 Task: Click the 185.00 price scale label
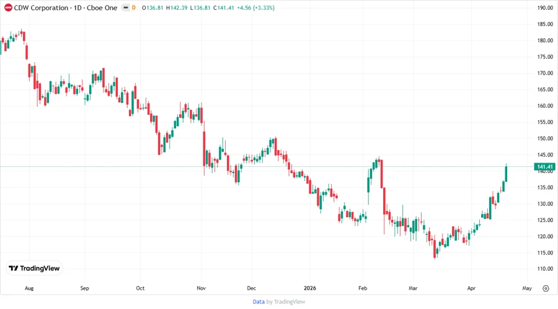(x=545, y=24)
